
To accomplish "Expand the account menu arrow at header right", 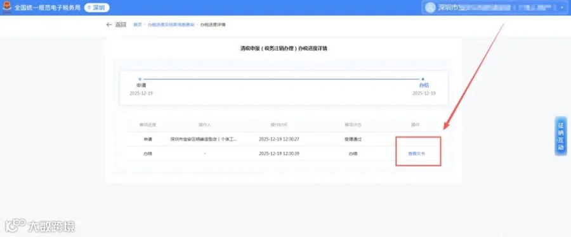I will click(562, 8).
